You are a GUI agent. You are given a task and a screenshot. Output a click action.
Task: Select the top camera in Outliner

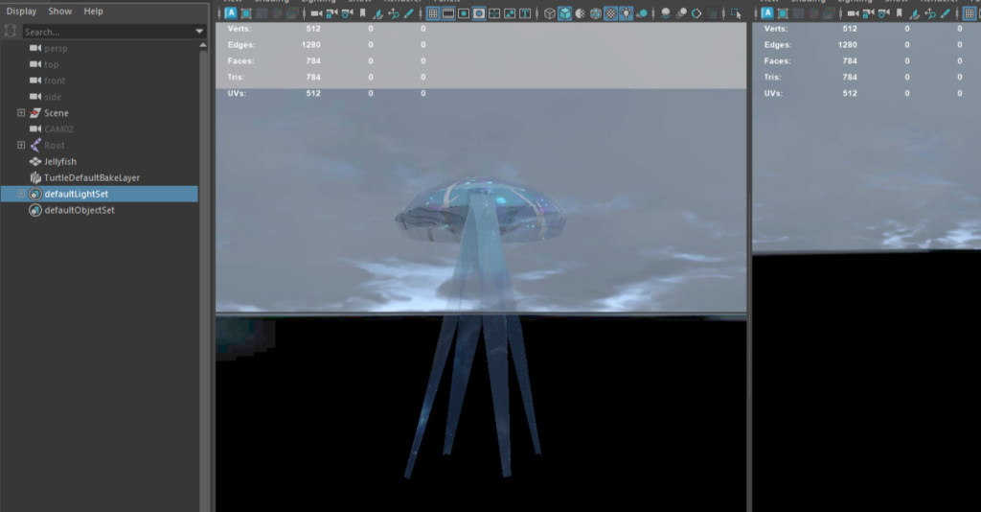click(x=52, y=64)
